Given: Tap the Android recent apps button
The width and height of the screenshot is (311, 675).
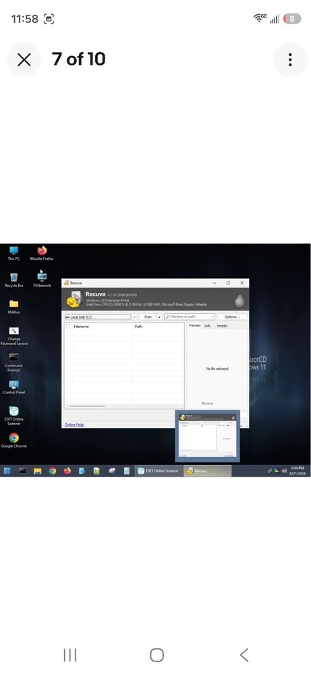Looking at the screenshot, I should tap(69, 655).
